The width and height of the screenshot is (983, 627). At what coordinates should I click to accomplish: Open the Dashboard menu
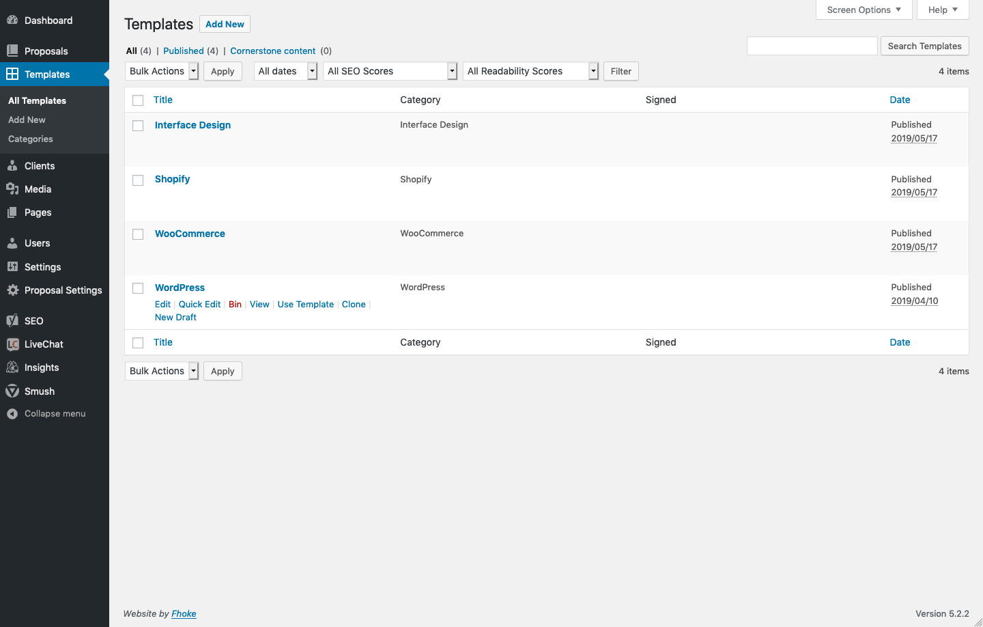pyautogui.click(x=55, y=20)
